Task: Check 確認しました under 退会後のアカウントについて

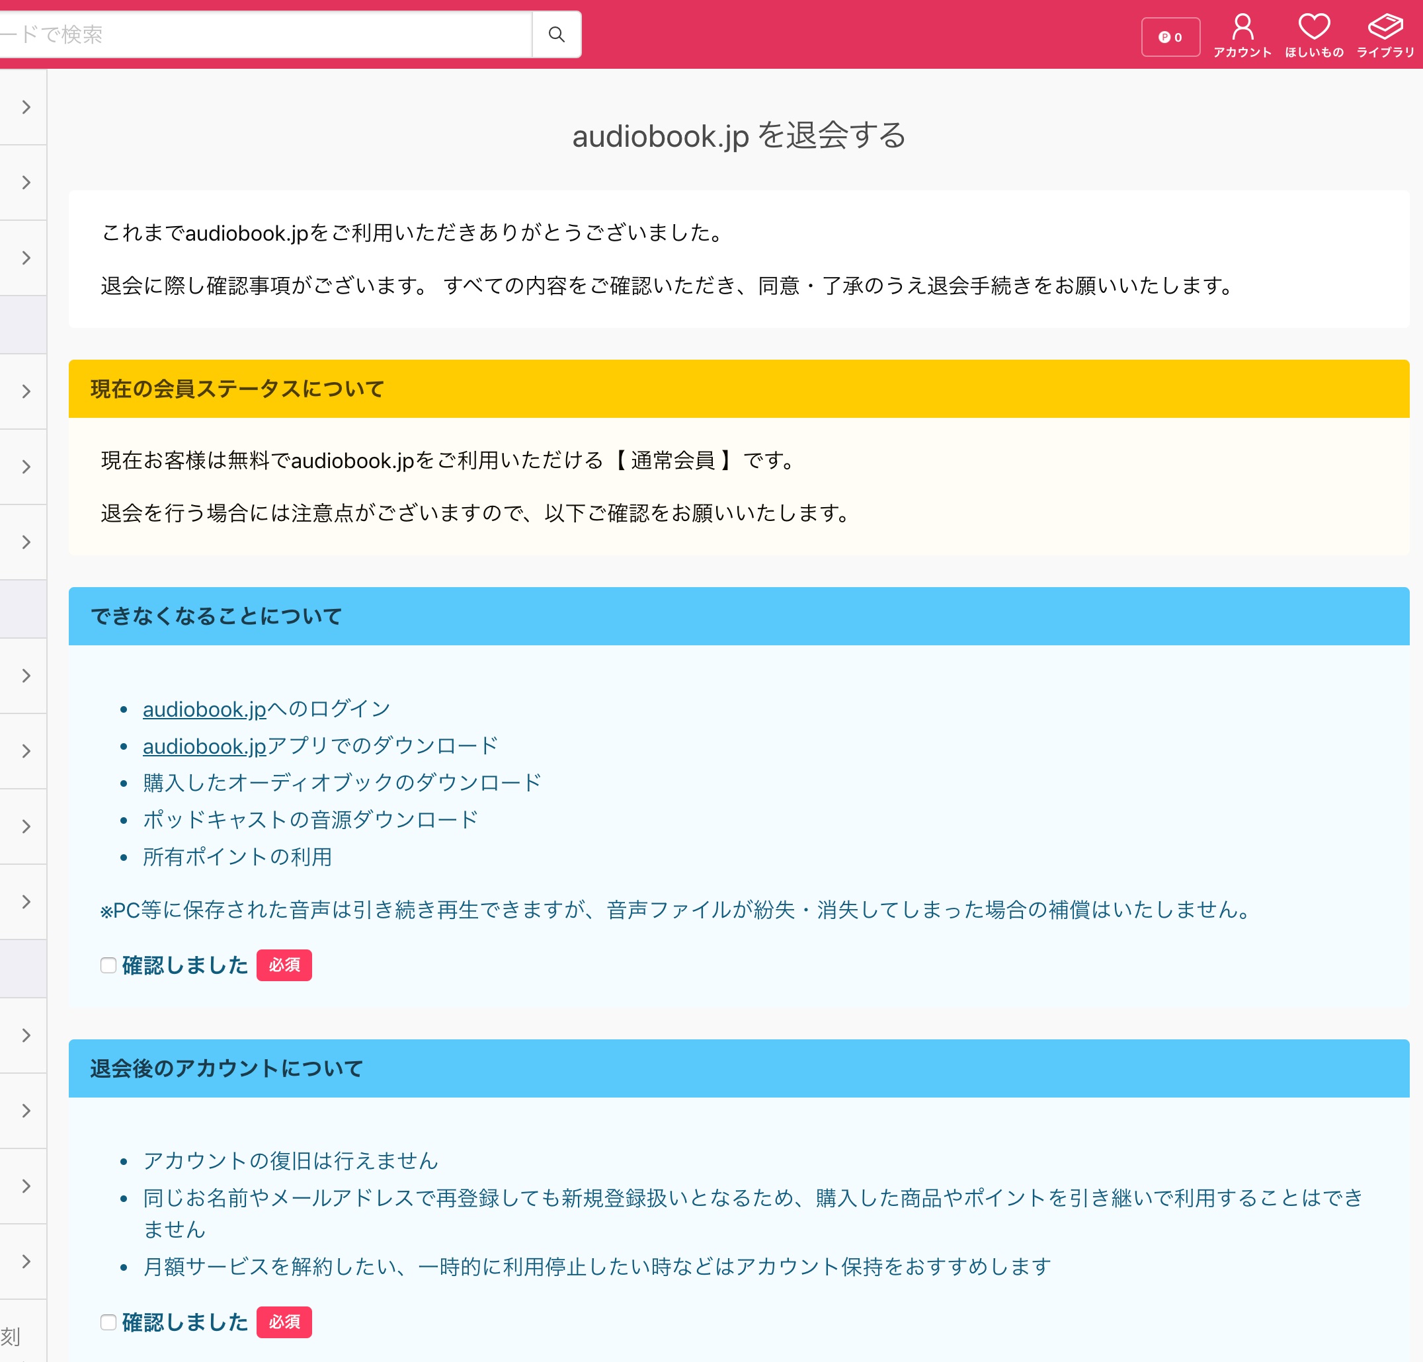Action: [108, 1322]
